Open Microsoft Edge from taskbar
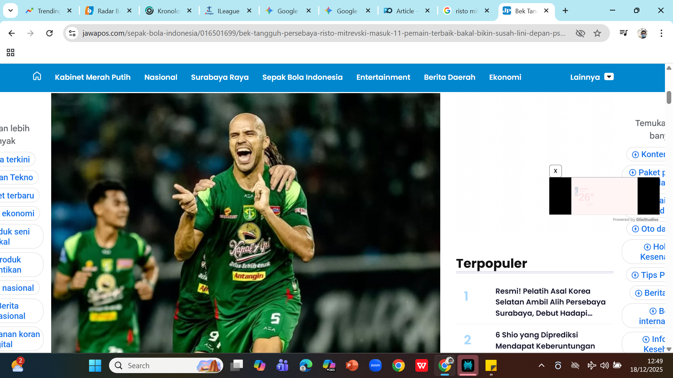The image size is (673, 378). point(306,366)
